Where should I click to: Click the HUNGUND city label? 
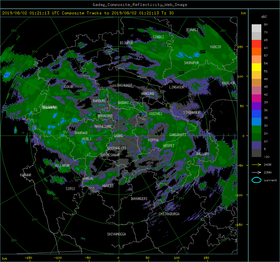point(147,94)
